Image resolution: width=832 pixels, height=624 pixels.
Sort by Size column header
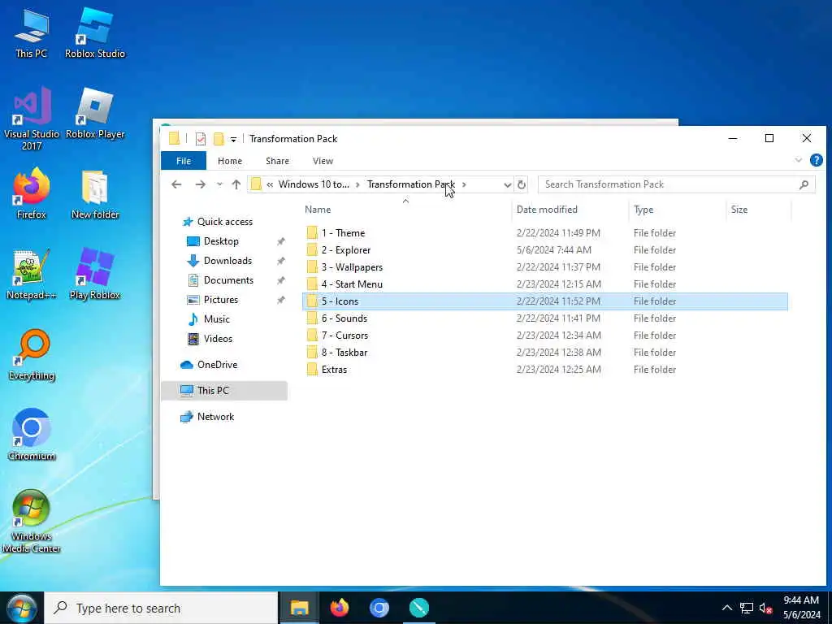click(739, 210)
